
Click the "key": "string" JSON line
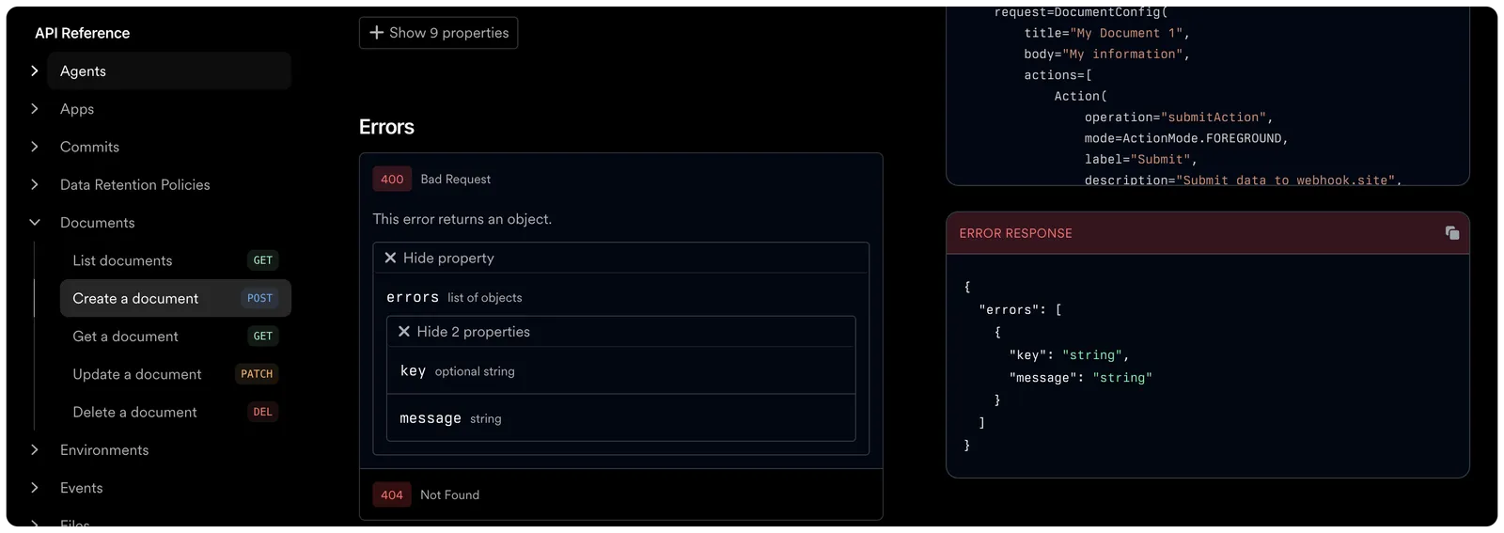[1069, 355]
